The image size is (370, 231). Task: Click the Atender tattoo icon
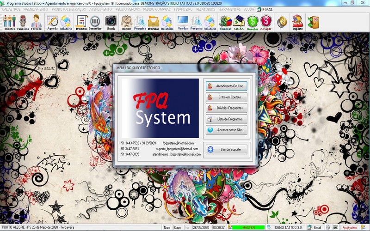click(x=126, y=22)
